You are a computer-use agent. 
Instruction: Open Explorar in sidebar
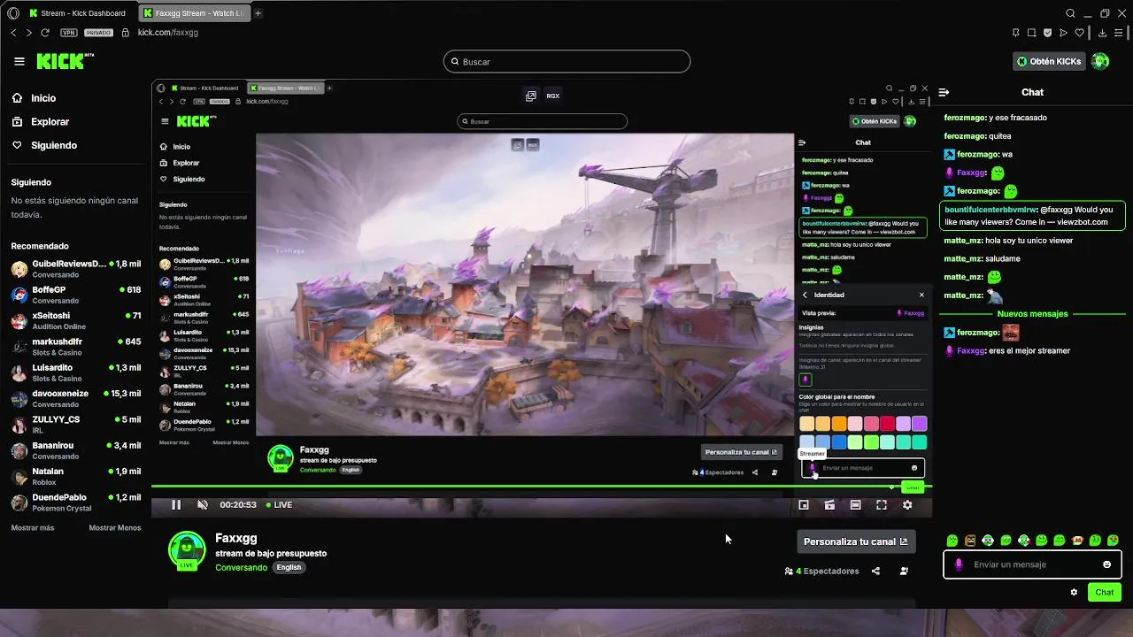point(50,121)
